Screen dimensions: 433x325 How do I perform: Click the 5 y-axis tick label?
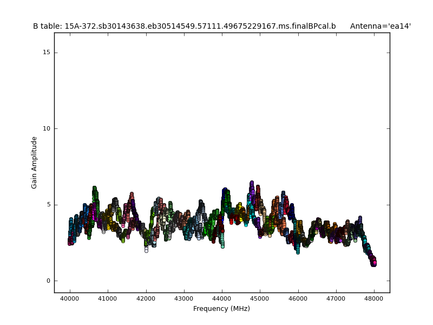48,205
